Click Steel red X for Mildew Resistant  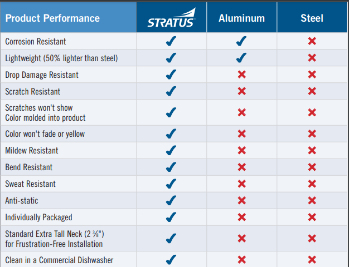(312, 150)
